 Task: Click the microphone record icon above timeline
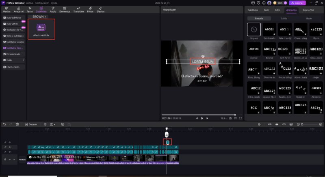(x=259, y=124)
